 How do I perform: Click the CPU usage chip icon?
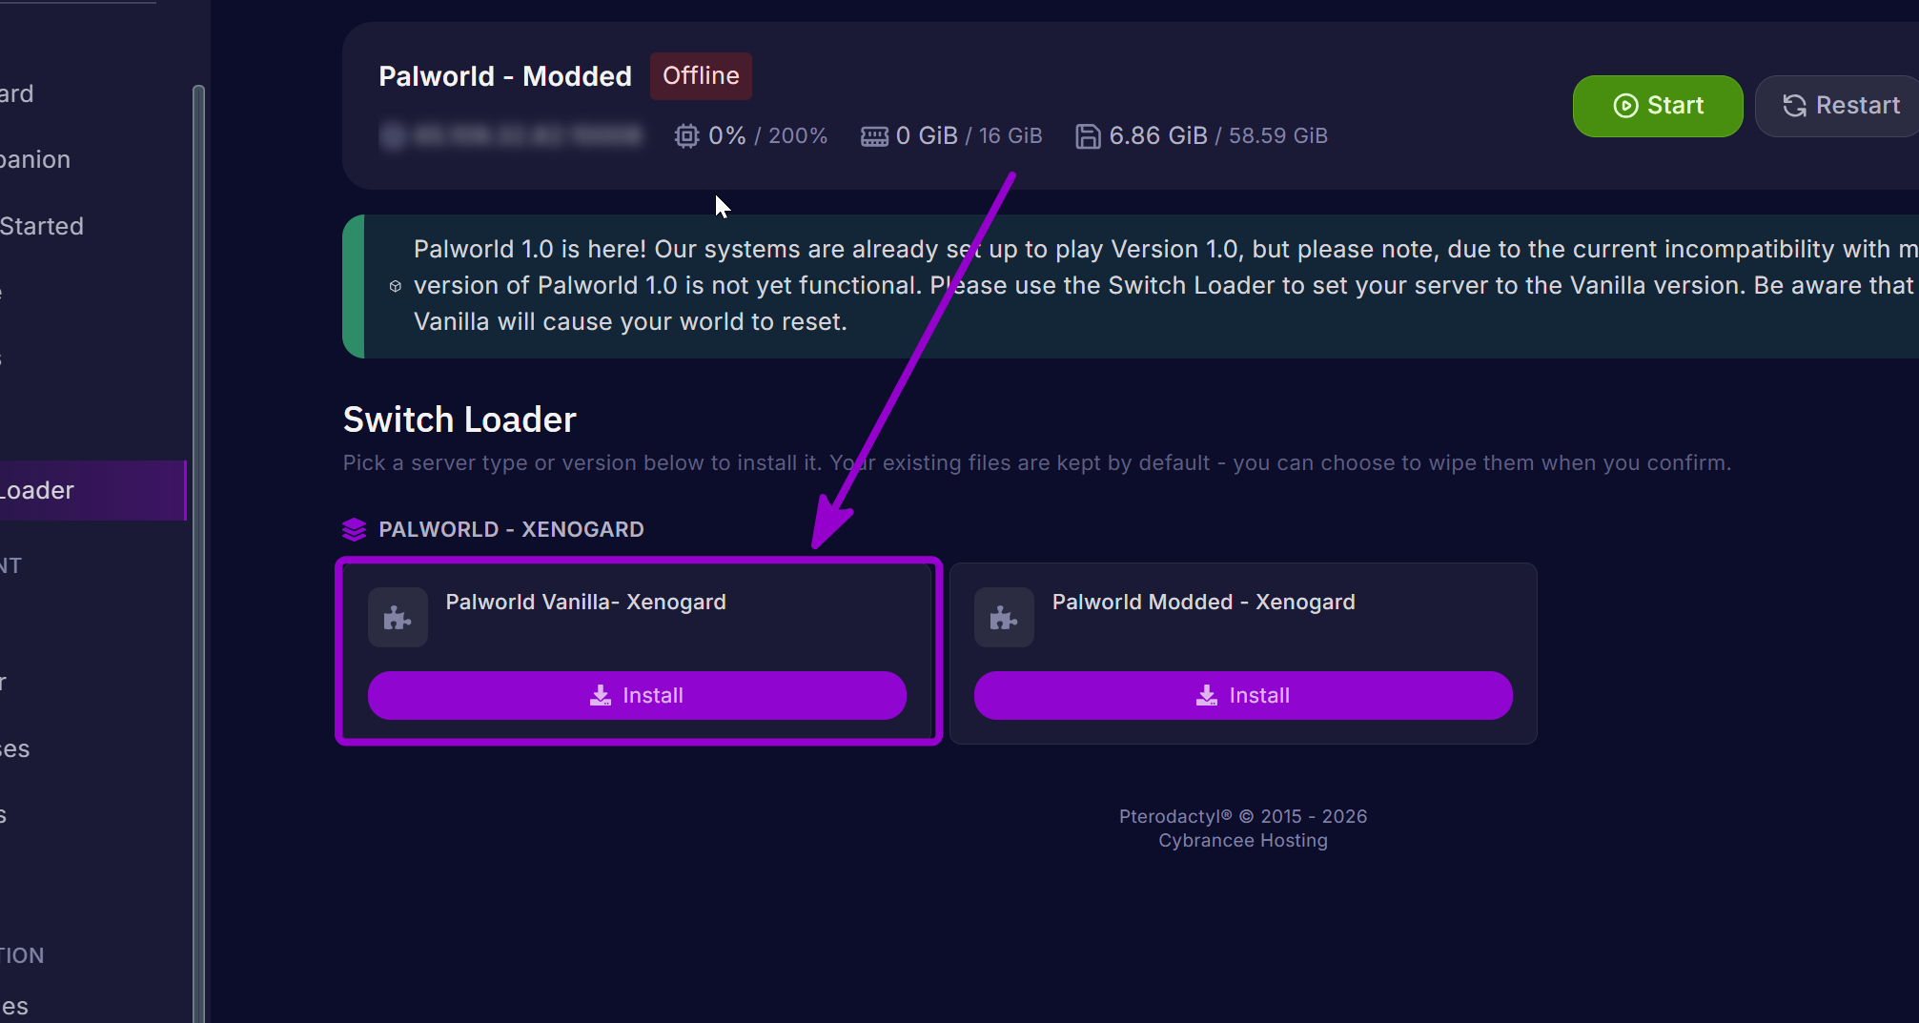[x=686, y=136]
